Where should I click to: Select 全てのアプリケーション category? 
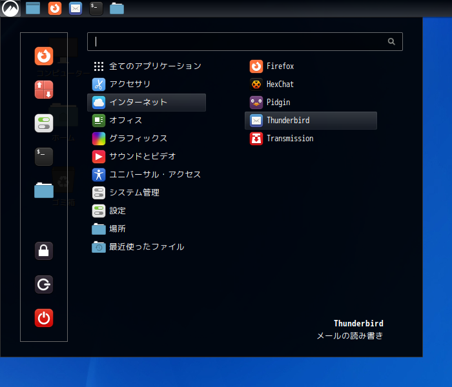[147, 66]
